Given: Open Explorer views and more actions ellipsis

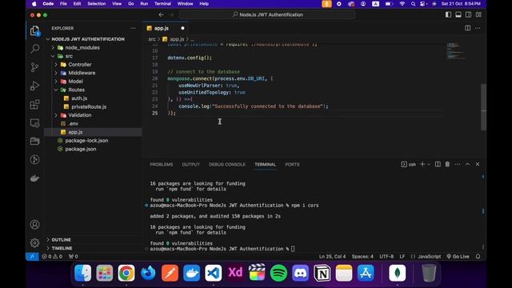Looking at the screenshot, I should [x=133, y=29].
